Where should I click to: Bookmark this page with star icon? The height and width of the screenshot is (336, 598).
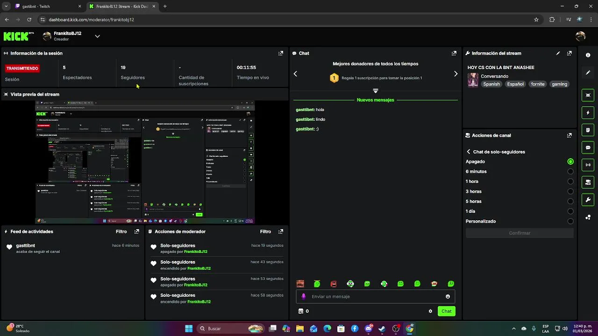pyautogui.click(x=536, y=20)
